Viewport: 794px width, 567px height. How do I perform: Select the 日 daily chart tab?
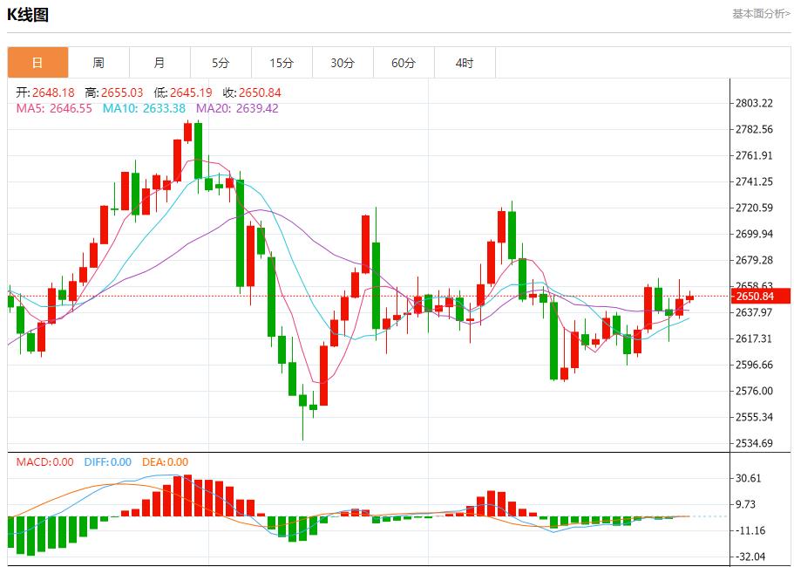click(37, 63)
